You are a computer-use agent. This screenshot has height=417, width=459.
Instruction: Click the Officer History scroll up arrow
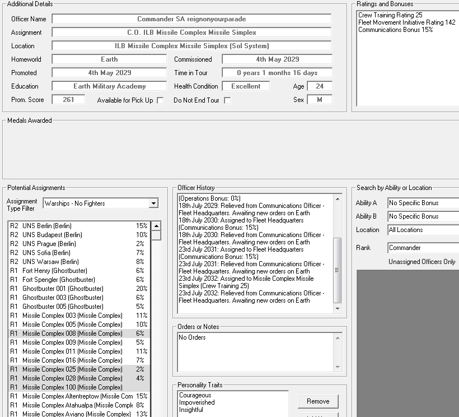338,199
